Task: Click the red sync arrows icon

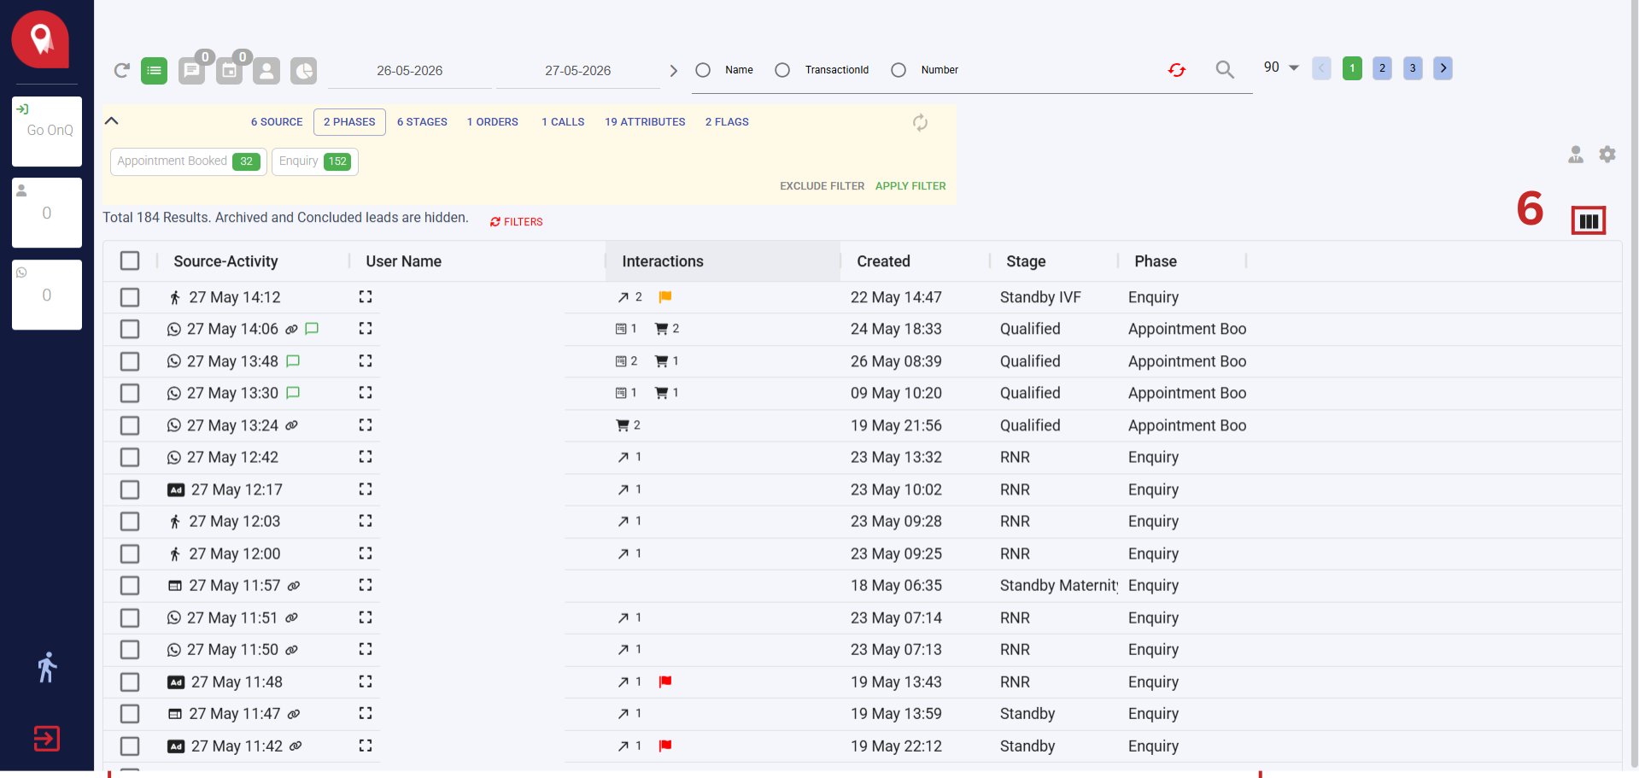Action: [1177, 70]
